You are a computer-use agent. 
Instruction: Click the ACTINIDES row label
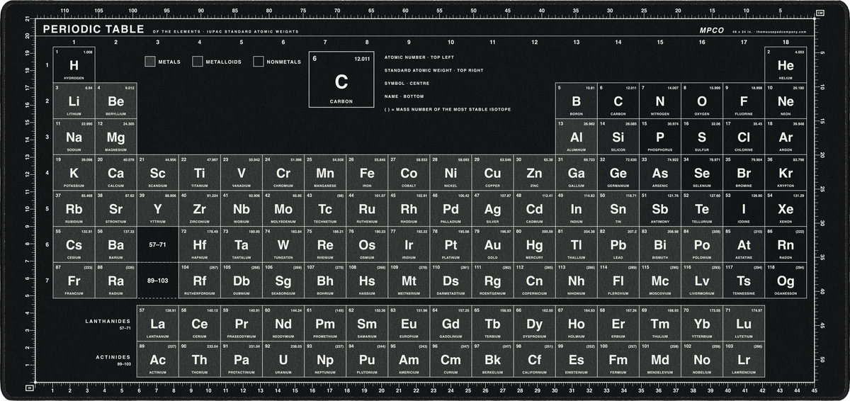[113, 357]
